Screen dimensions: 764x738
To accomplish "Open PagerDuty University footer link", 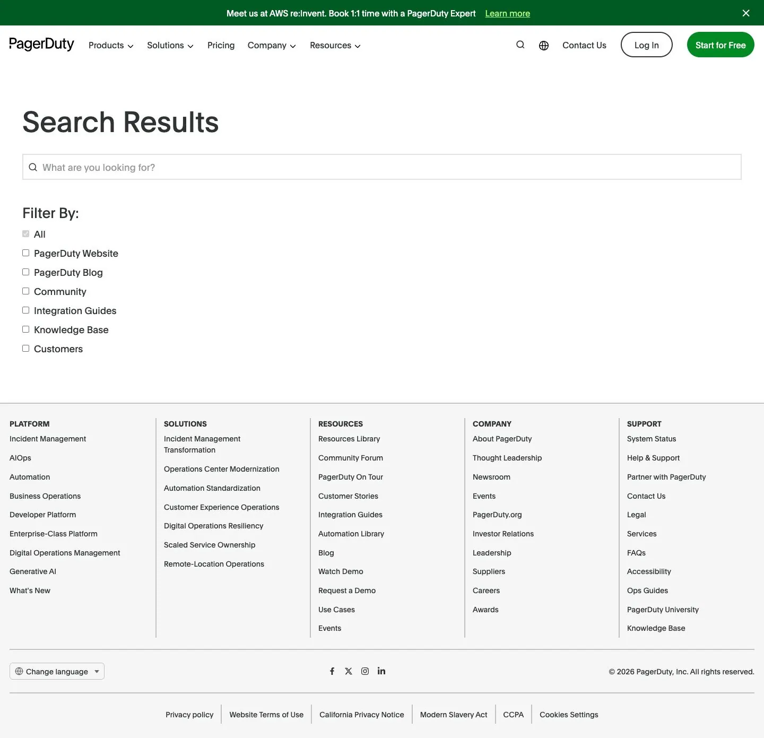I will [x=663, y=610].
